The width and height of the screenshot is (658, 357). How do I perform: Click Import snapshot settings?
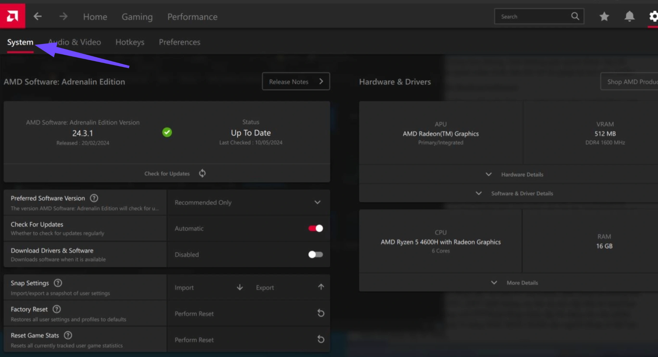184,288
